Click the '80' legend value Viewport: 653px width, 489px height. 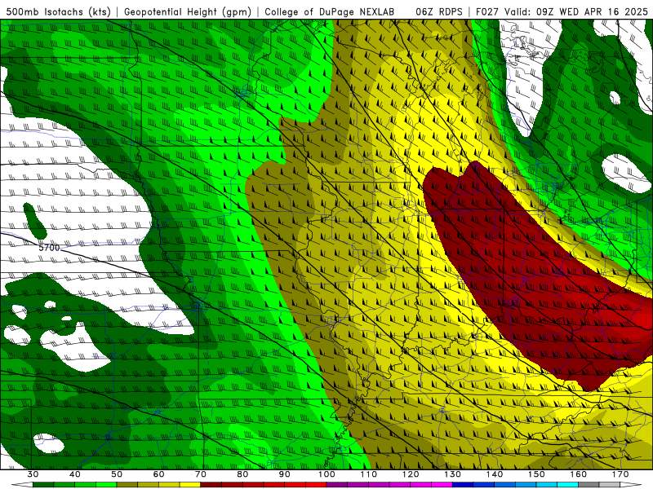[242, 474]
